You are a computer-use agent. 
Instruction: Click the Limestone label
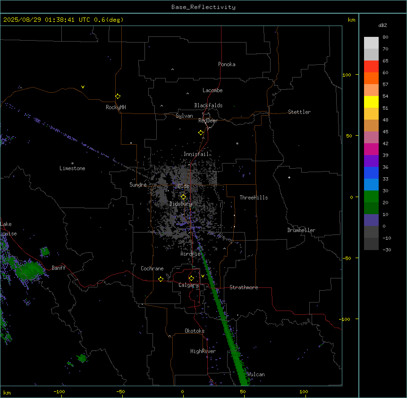72,168
